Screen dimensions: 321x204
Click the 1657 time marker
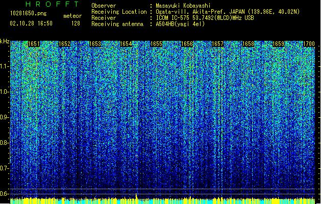pos(217,44)
